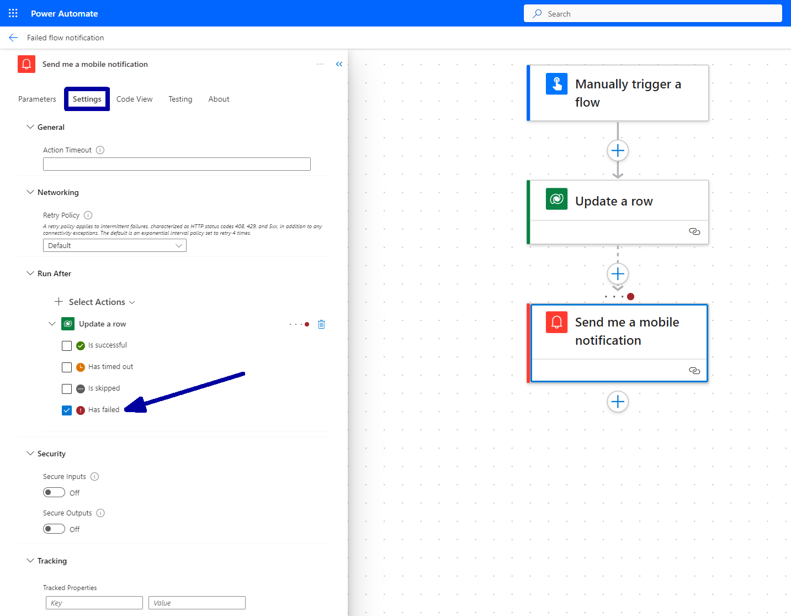Click the Tracked Properties label
The height and width of the screenshot is (616, 791).
pos(70,588)
